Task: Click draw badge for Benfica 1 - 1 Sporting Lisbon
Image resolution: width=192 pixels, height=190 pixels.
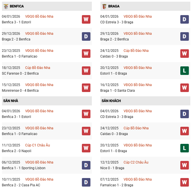Action: point(86,165)
